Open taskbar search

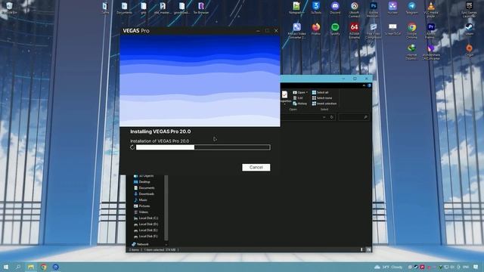tap(18, 267)
